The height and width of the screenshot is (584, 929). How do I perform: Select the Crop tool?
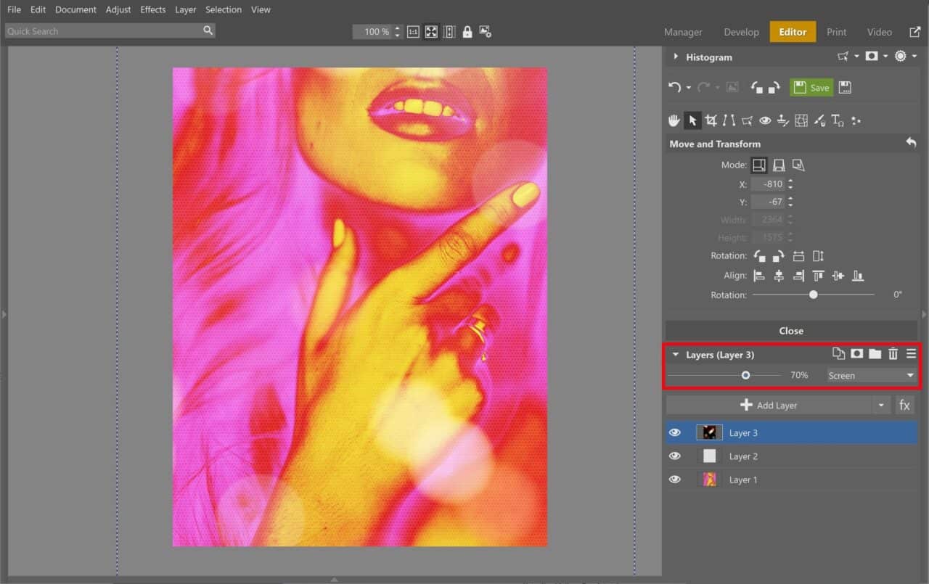click(711, 120)
